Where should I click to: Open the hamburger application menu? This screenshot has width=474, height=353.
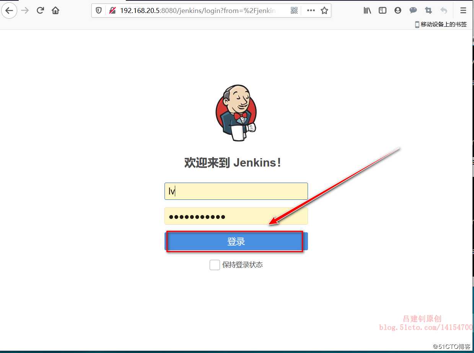click(x=463, y=11)
